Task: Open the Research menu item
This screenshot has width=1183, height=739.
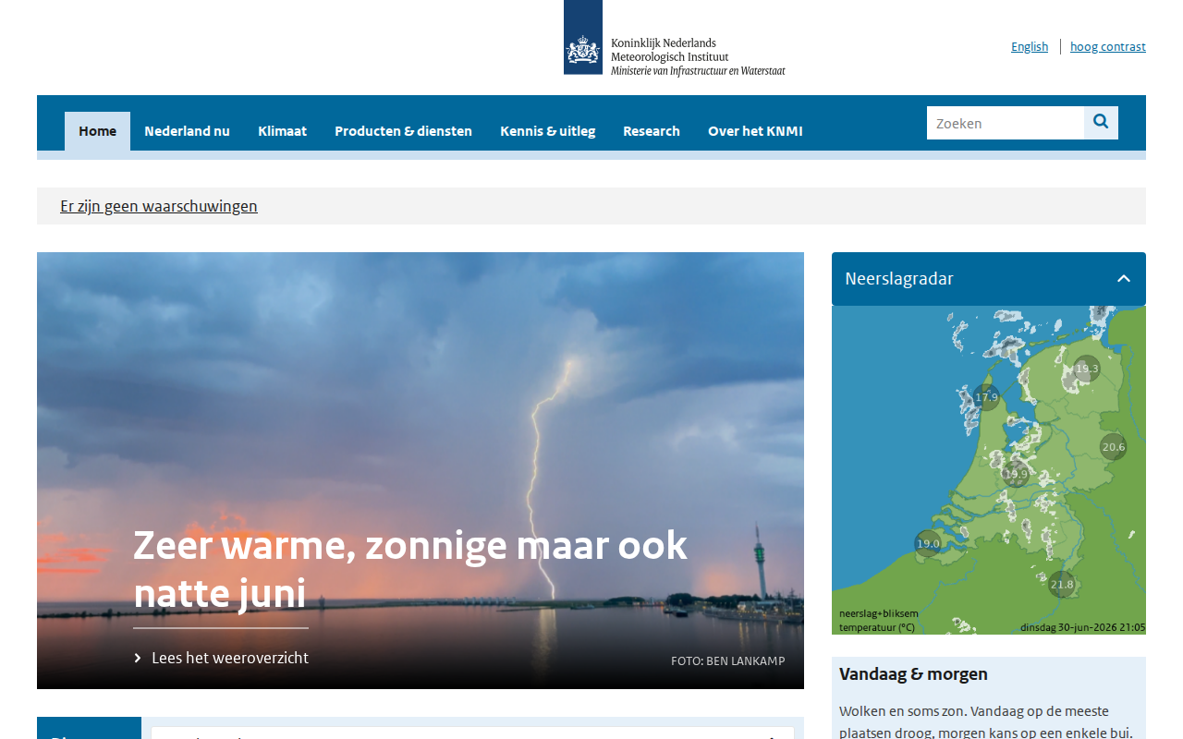Action: [652, 131]
